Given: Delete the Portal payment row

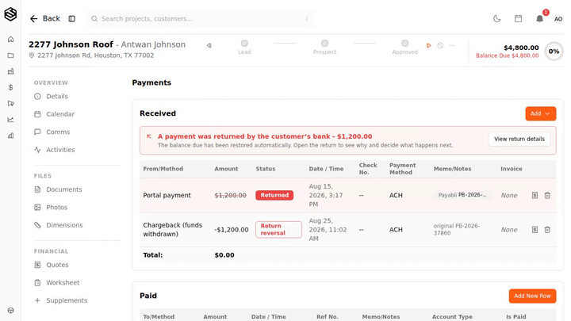Looking at the screenshot, I should pyautogui.click(x=547, y=196).
